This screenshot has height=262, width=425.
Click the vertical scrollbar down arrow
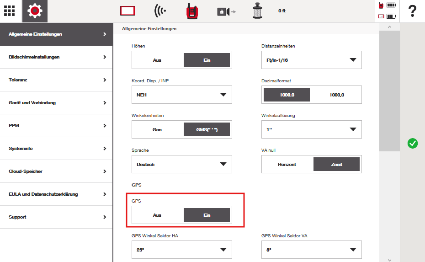(389, 259)
